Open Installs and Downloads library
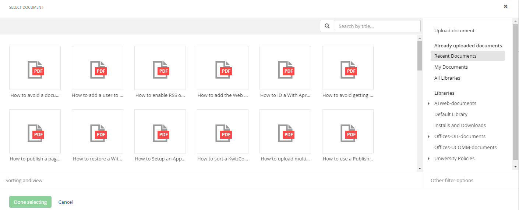 coord(460,125)
